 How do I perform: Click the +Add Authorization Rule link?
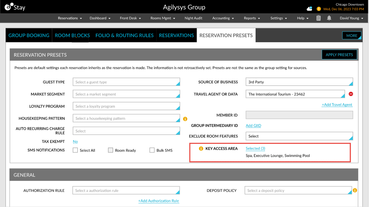click(159, 201)
